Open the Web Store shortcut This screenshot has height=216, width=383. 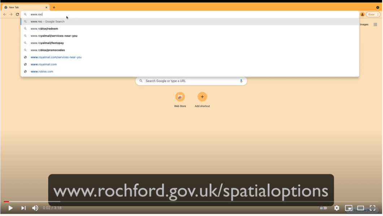(180, 100)
